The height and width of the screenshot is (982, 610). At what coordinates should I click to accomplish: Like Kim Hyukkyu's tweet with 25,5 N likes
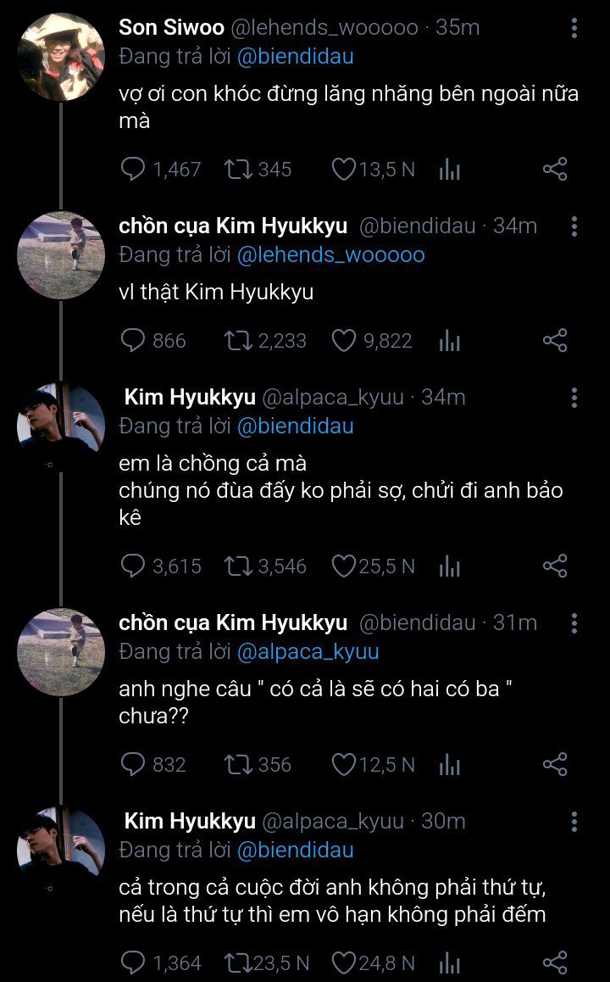pos(343,566)
